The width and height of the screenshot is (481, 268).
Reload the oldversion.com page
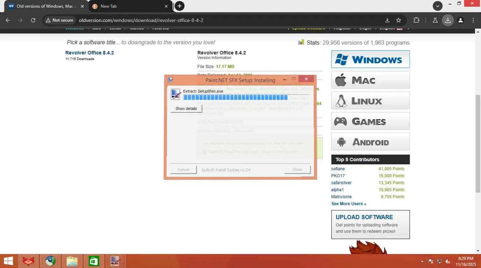click(33, 20)
